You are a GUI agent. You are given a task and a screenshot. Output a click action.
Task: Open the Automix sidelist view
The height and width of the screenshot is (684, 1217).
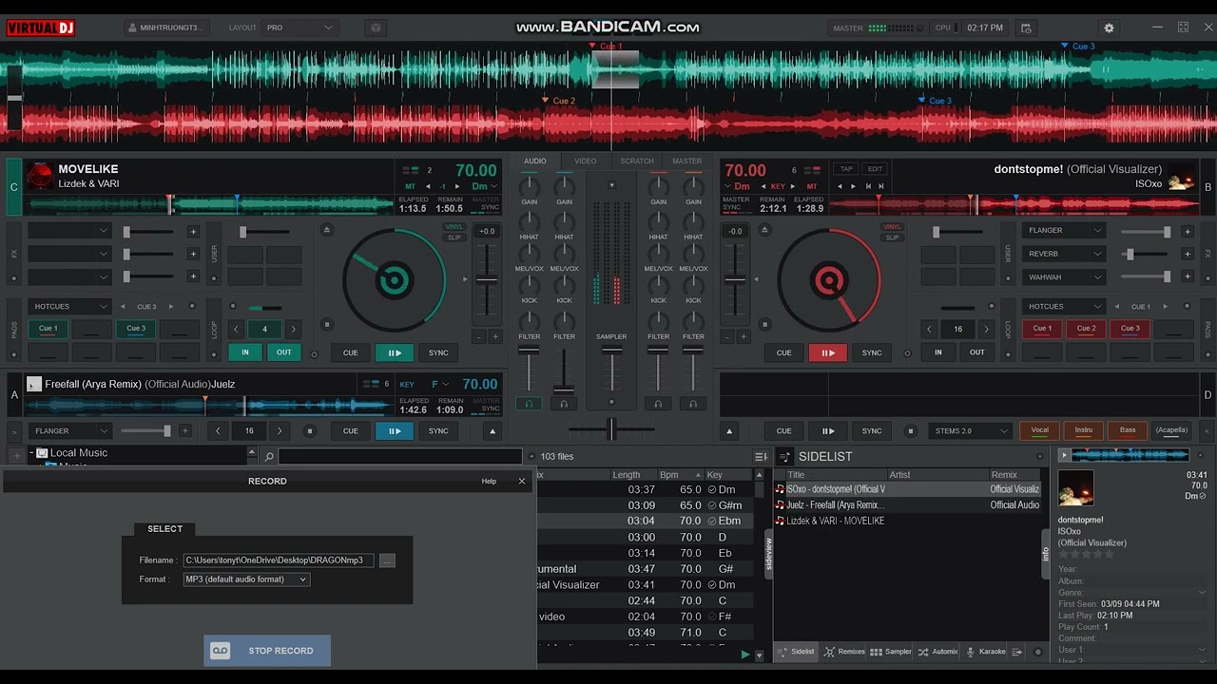[937, 652]
